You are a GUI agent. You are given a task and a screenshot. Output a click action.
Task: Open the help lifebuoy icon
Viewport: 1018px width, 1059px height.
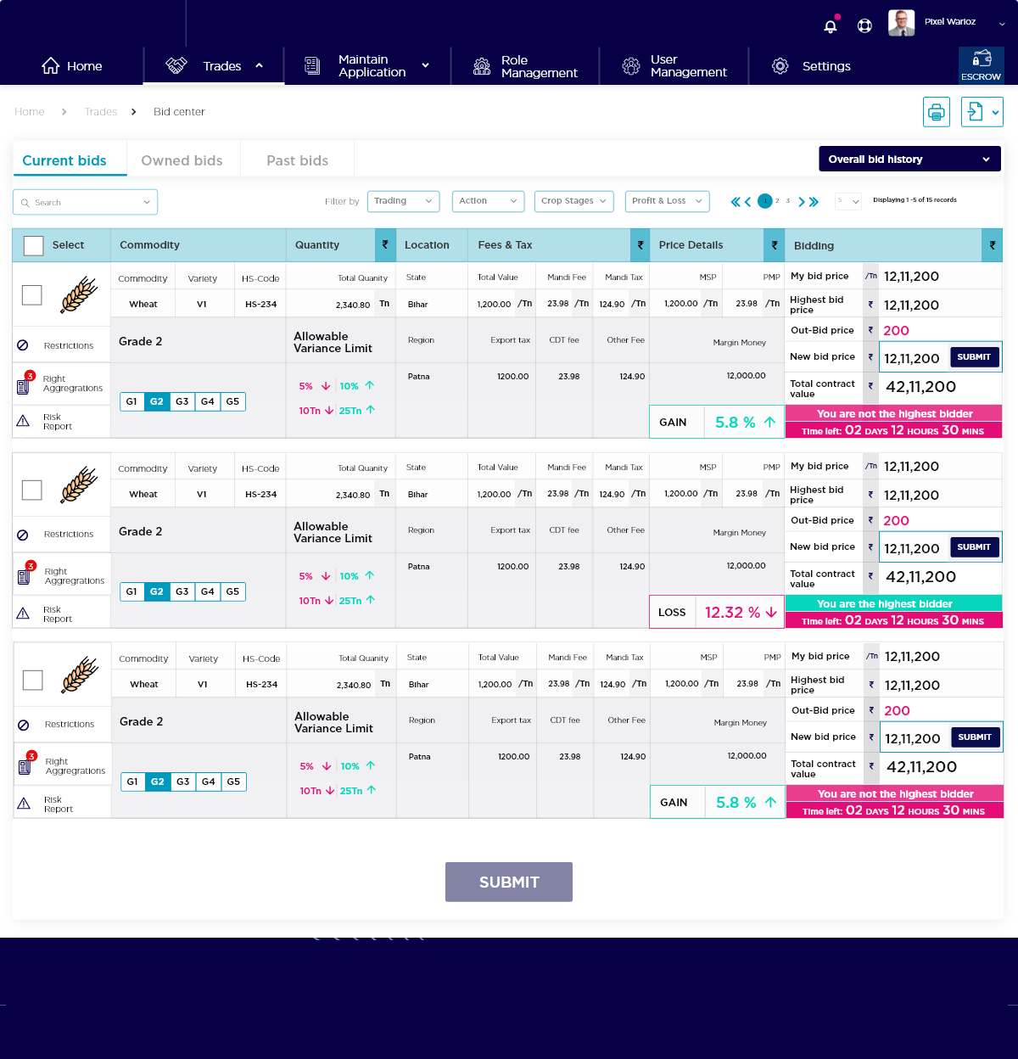[864, 25]
